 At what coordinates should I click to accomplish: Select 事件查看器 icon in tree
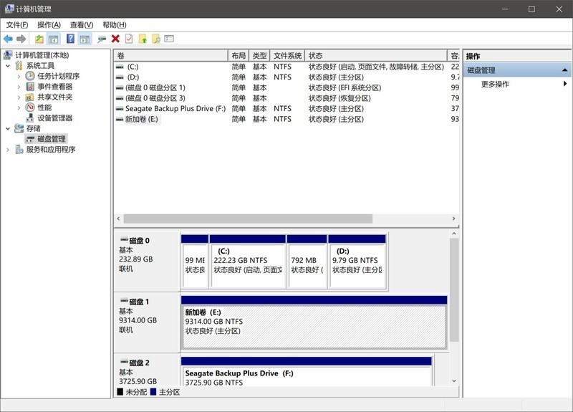pos(30,87)
